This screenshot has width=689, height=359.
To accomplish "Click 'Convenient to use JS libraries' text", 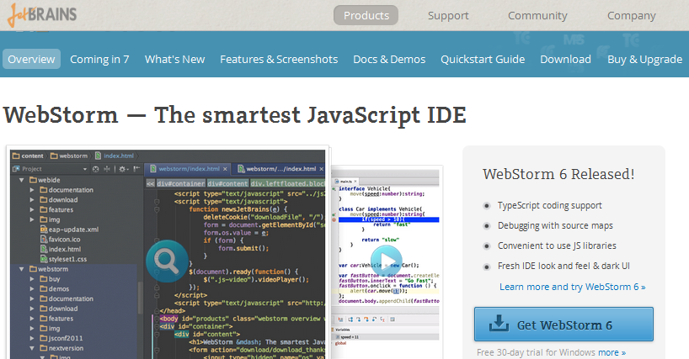I will (557, 245).
